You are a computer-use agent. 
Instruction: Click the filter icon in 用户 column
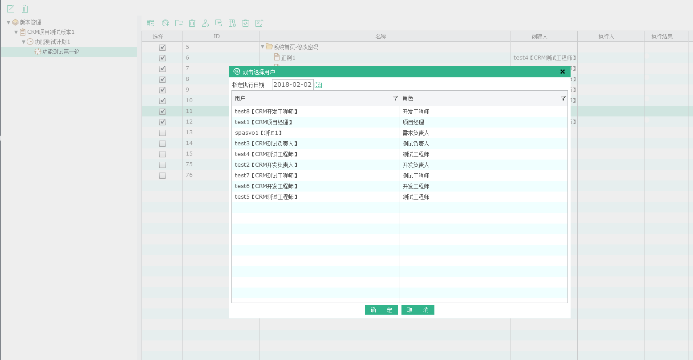[x=395, y=99]
